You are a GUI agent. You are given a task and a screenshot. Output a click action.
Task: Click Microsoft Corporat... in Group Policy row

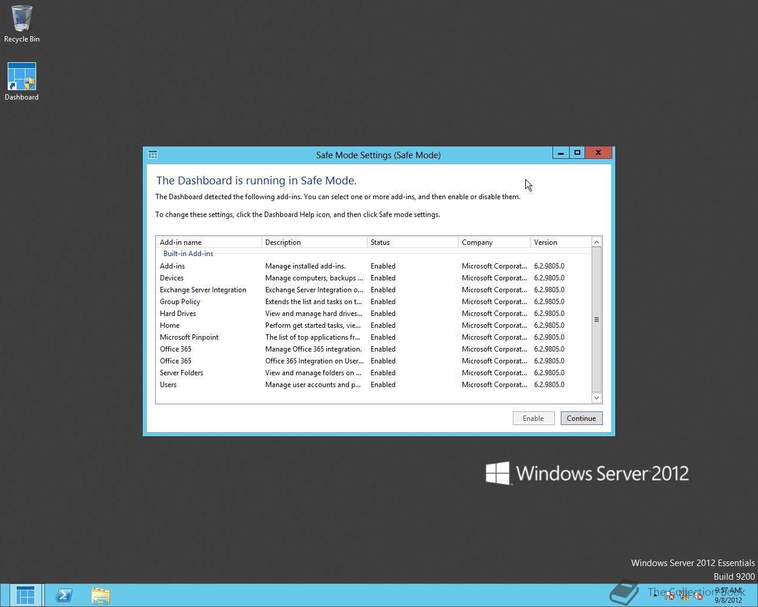point(494,301)
